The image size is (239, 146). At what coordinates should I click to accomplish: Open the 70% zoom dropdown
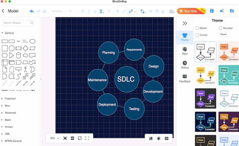(54, 138)
